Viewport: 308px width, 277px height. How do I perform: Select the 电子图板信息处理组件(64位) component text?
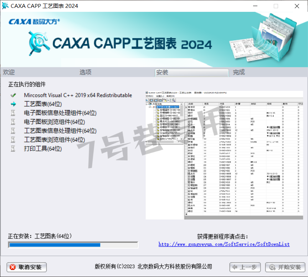pyautogui.click(x=60, y=113)
